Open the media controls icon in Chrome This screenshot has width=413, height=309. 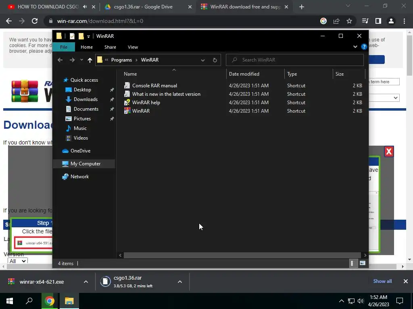tap(365, 21)
